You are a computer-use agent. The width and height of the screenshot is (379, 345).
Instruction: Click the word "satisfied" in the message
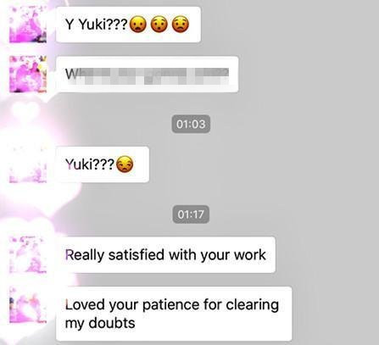coord(137,254)
